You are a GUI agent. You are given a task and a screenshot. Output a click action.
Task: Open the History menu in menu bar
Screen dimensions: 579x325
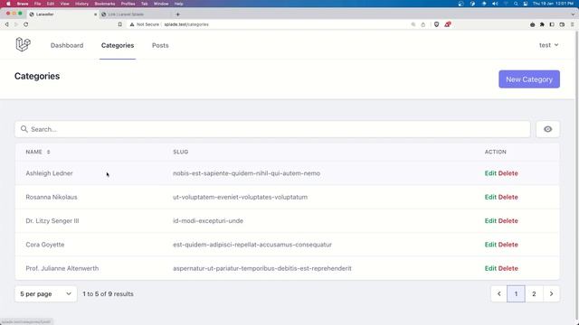click(x=81, y=4)
